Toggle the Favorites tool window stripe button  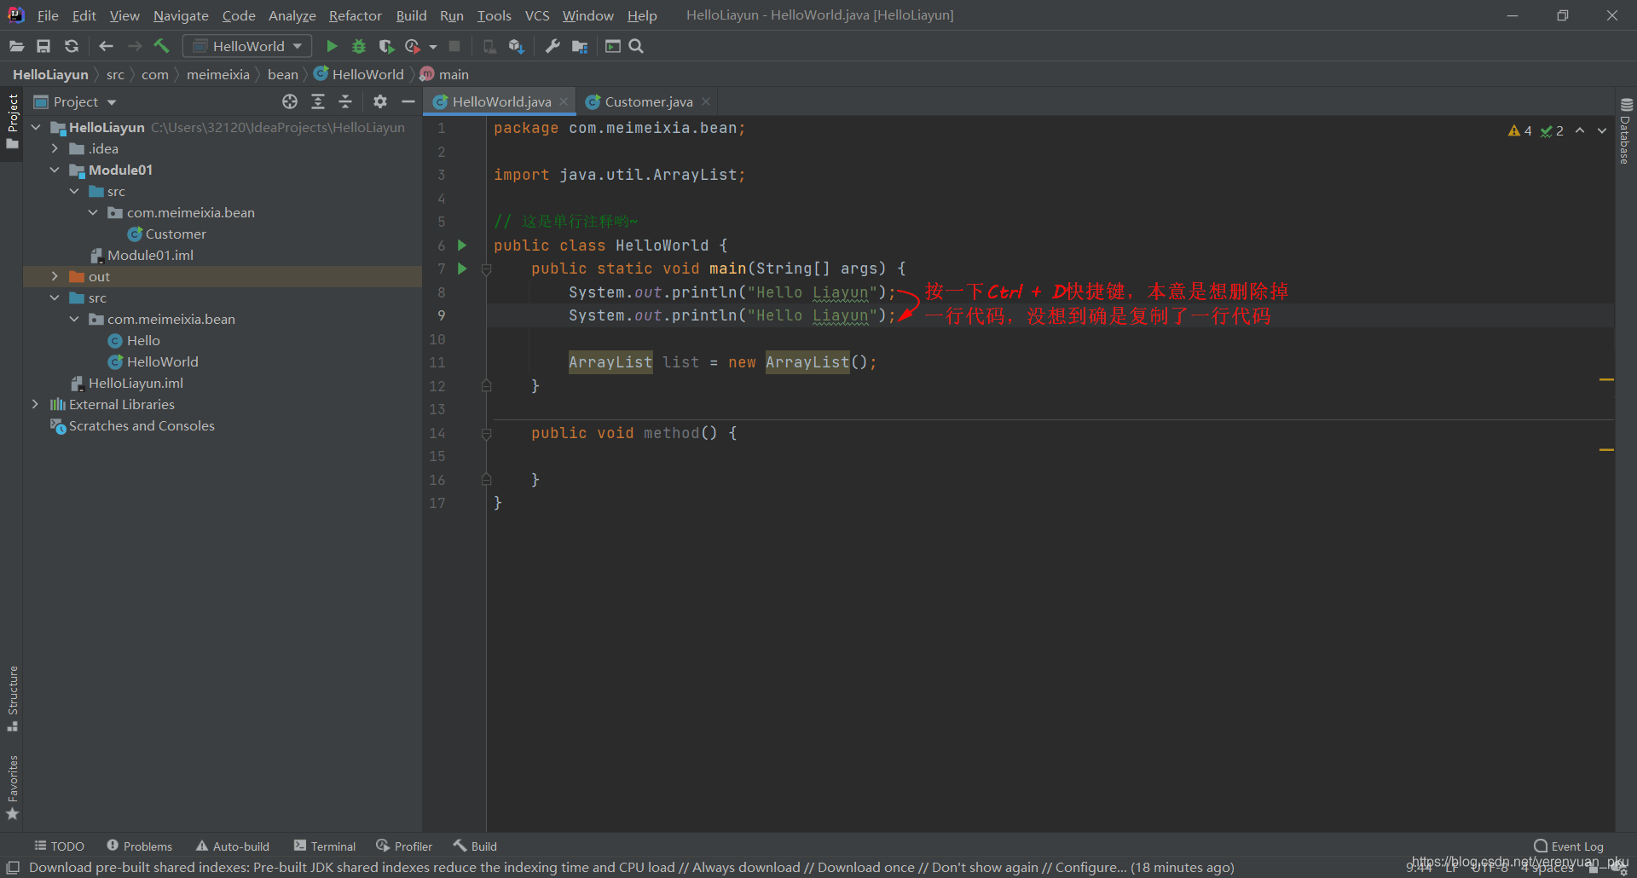(x=12, y=788)
